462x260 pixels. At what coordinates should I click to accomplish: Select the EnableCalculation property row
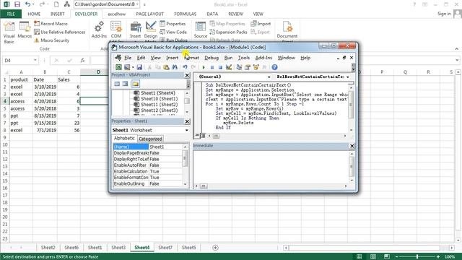point(148,171)
